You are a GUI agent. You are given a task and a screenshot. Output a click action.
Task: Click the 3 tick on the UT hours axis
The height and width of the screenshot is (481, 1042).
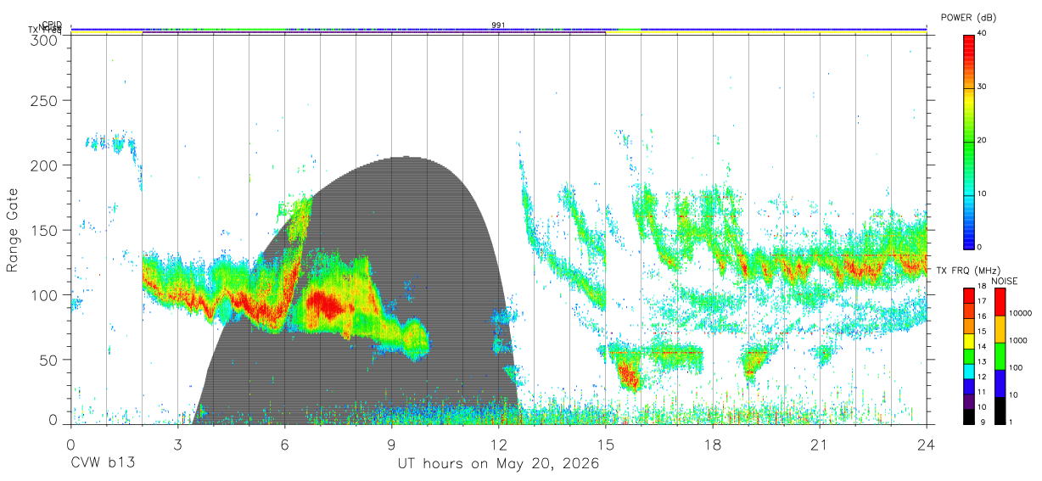pos(178,445)
